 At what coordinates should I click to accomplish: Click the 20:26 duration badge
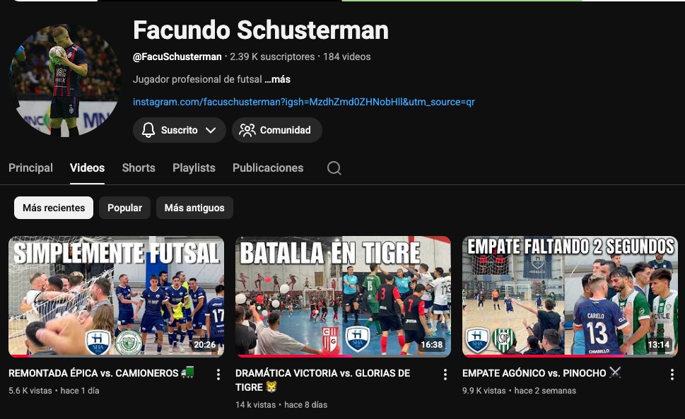204,345
